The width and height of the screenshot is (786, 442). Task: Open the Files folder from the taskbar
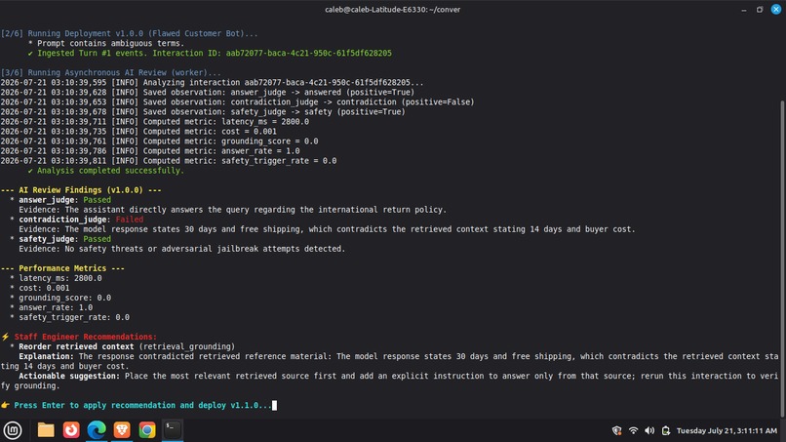(46, 430)
